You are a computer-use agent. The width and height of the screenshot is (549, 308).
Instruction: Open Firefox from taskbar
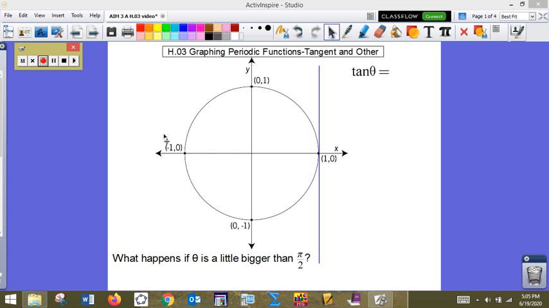point(114,300)
